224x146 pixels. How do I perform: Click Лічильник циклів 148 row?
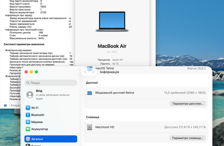[x=26, y=33]
